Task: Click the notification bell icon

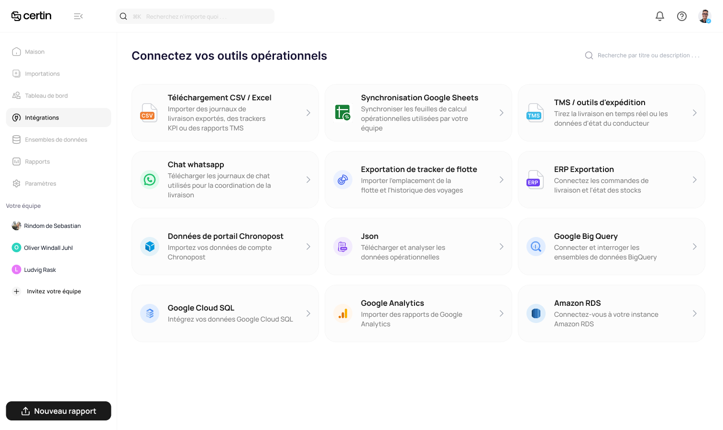Action: pyautogui.click(x=660, y=16)
